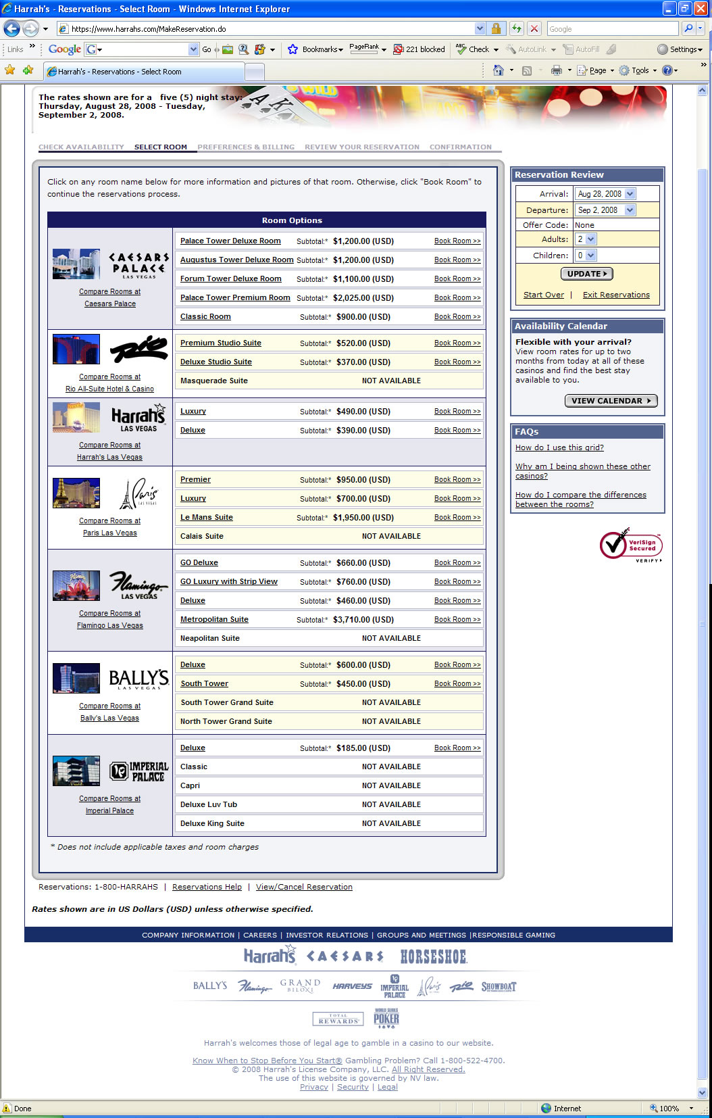This screenshot has width=712, height=1118.
Task: Open 'How do I use this grid?' FAQ
Action: tap(559, 447)
